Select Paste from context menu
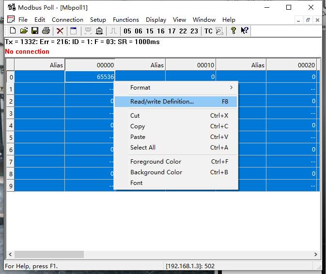Viewport: 326px width, 274px height. click(176, 137)
